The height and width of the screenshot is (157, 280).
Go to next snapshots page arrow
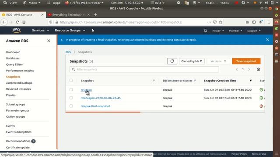tap(249, 69)
